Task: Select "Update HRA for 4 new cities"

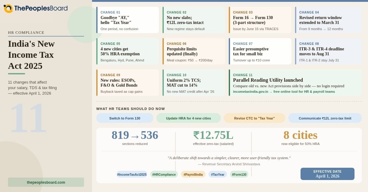Action: click(x=189, y=118)
